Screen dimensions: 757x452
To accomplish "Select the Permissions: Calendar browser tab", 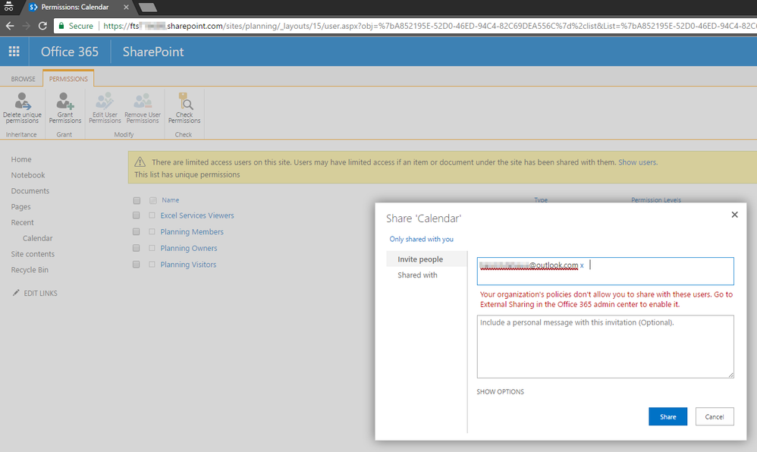I will [75, 8].
